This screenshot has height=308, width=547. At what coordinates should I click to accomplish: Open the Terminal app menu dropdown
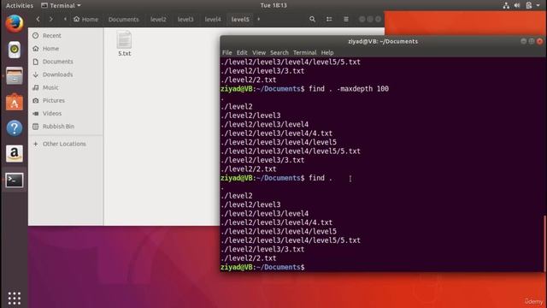(61, 5)
